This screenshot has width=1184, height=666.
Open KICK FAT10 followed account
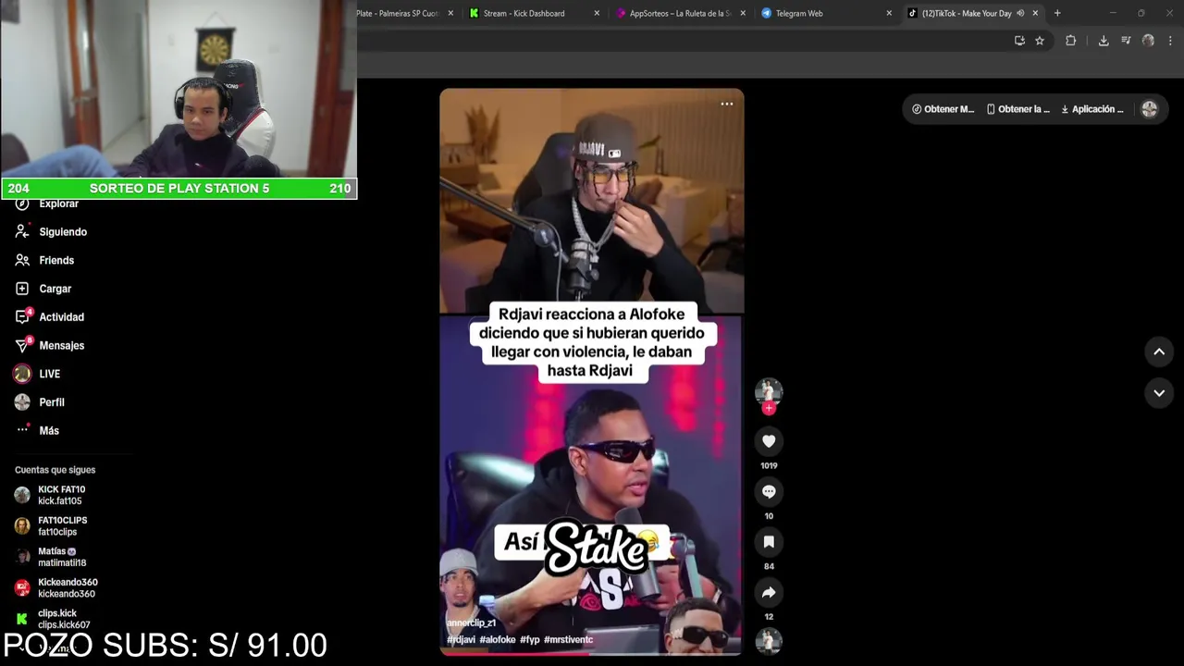coord(61,495)
